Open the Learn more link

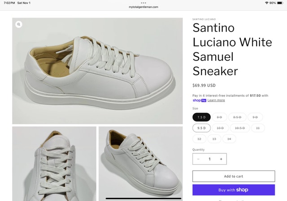(x=216, y=100)
